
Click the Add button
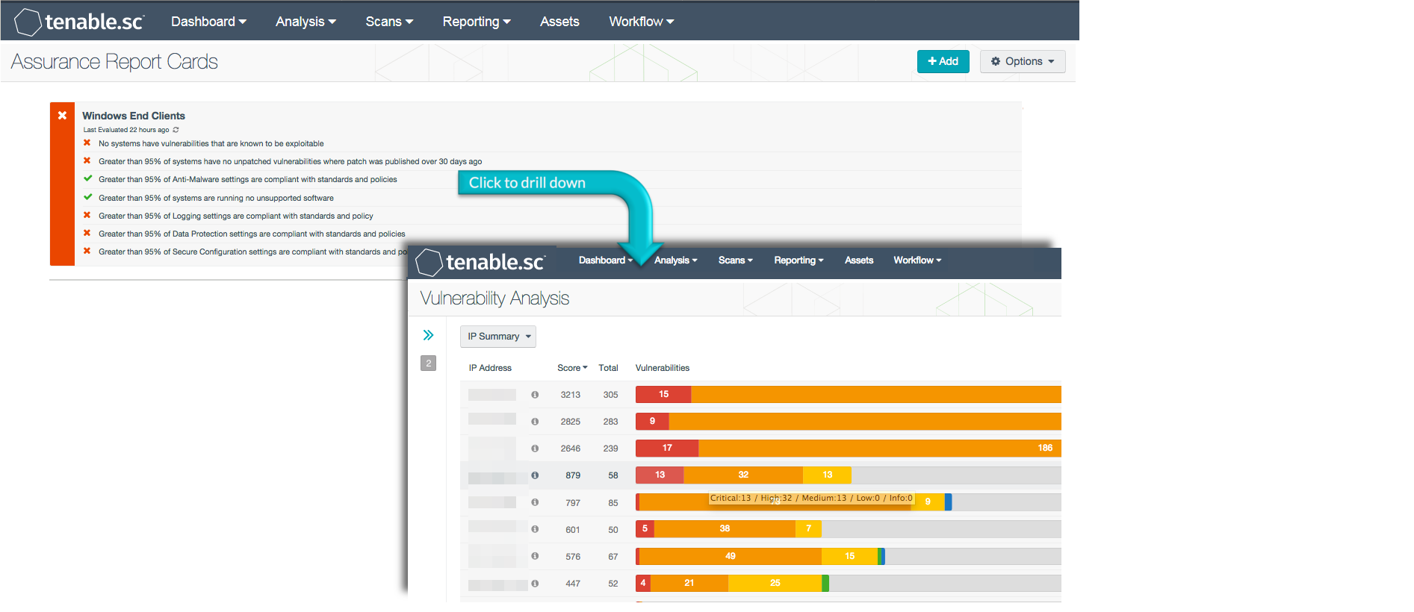click(943, 61)
